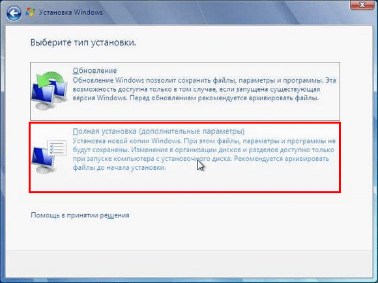Select the Обновление heading link

point(94,70)
